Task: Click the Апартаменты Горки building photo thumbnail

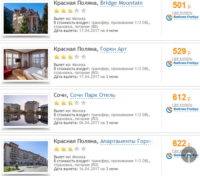Action: (x=26, y=156)
